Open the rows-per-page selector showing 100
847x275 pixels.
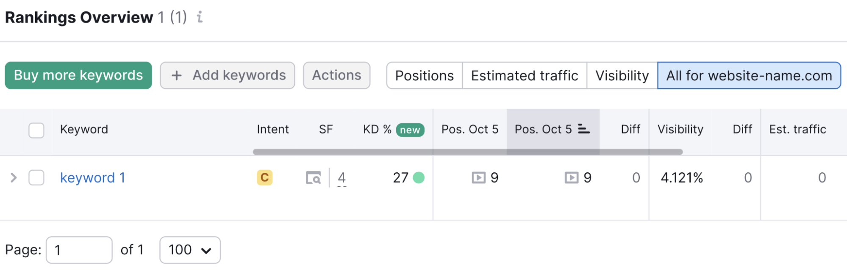pos(189,250)
